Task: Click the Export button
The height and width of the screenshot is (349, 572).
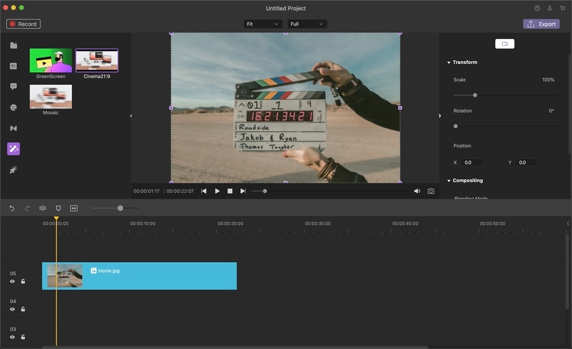Action: 541,24
